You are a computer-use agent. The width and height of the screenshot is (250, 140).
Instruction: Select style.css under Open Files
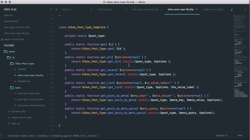pyautogui.click(x=8, y=15)
